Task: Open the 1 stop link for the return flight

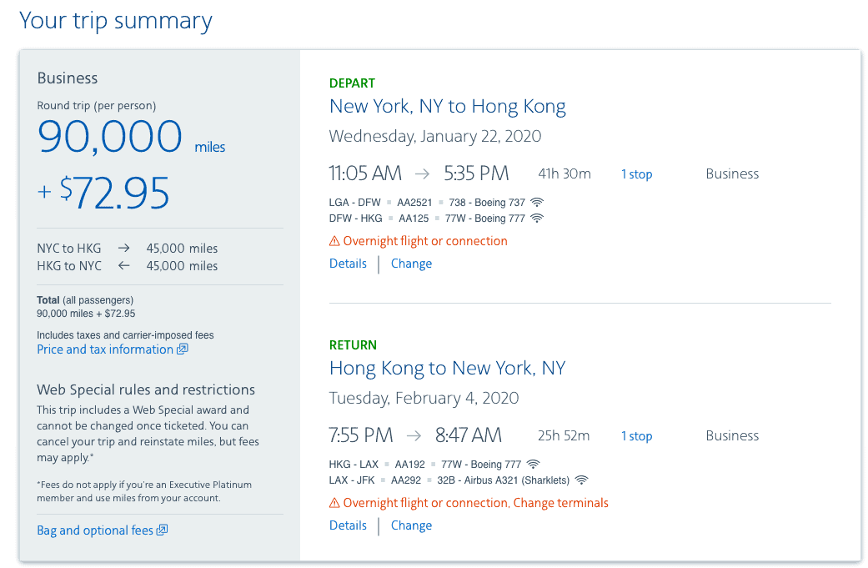Action: pos(636,435)
